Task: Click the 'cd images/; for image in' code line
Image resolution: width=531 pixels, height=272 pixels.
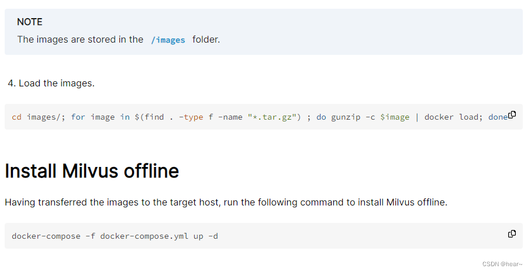Action: click(x=260, y=117)
